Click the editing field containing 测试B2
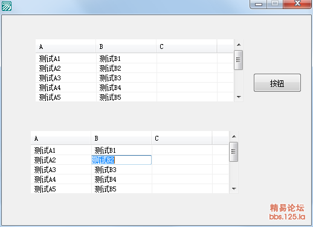 pos(121,160)
